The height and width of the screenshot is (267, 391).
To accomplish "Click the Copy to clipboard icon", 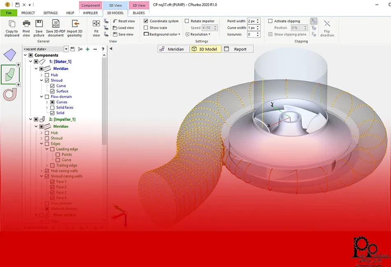I will coord(12,24).
